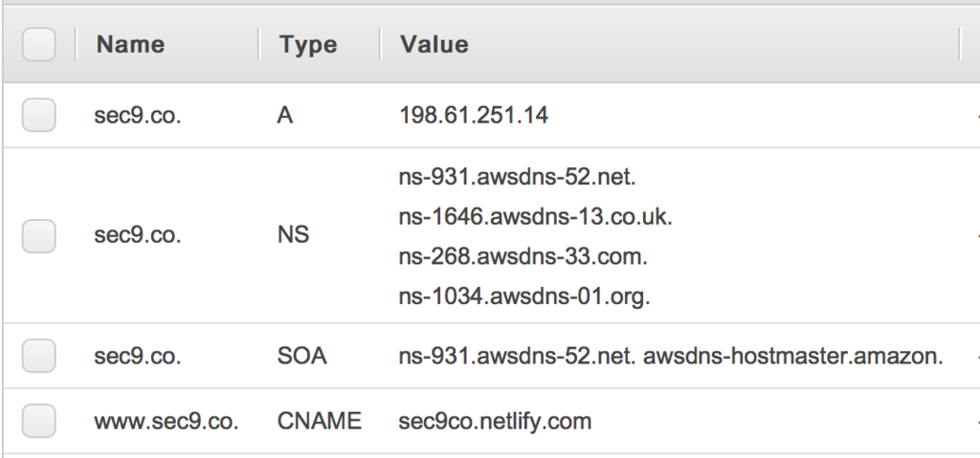Select the ns-1646.awsdns-13.co.uk. nameserver entry
Viewport: 980px width, 458px height.
point(535,217)
